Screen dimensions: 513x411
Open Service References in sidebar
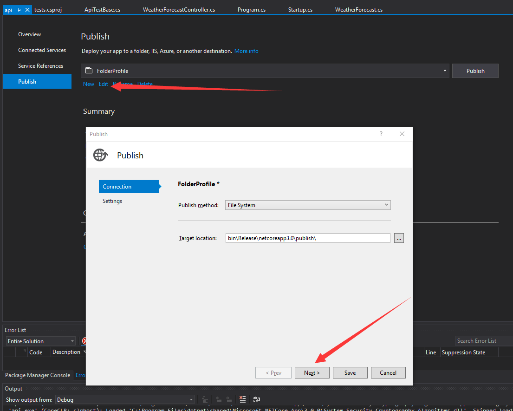40,66
